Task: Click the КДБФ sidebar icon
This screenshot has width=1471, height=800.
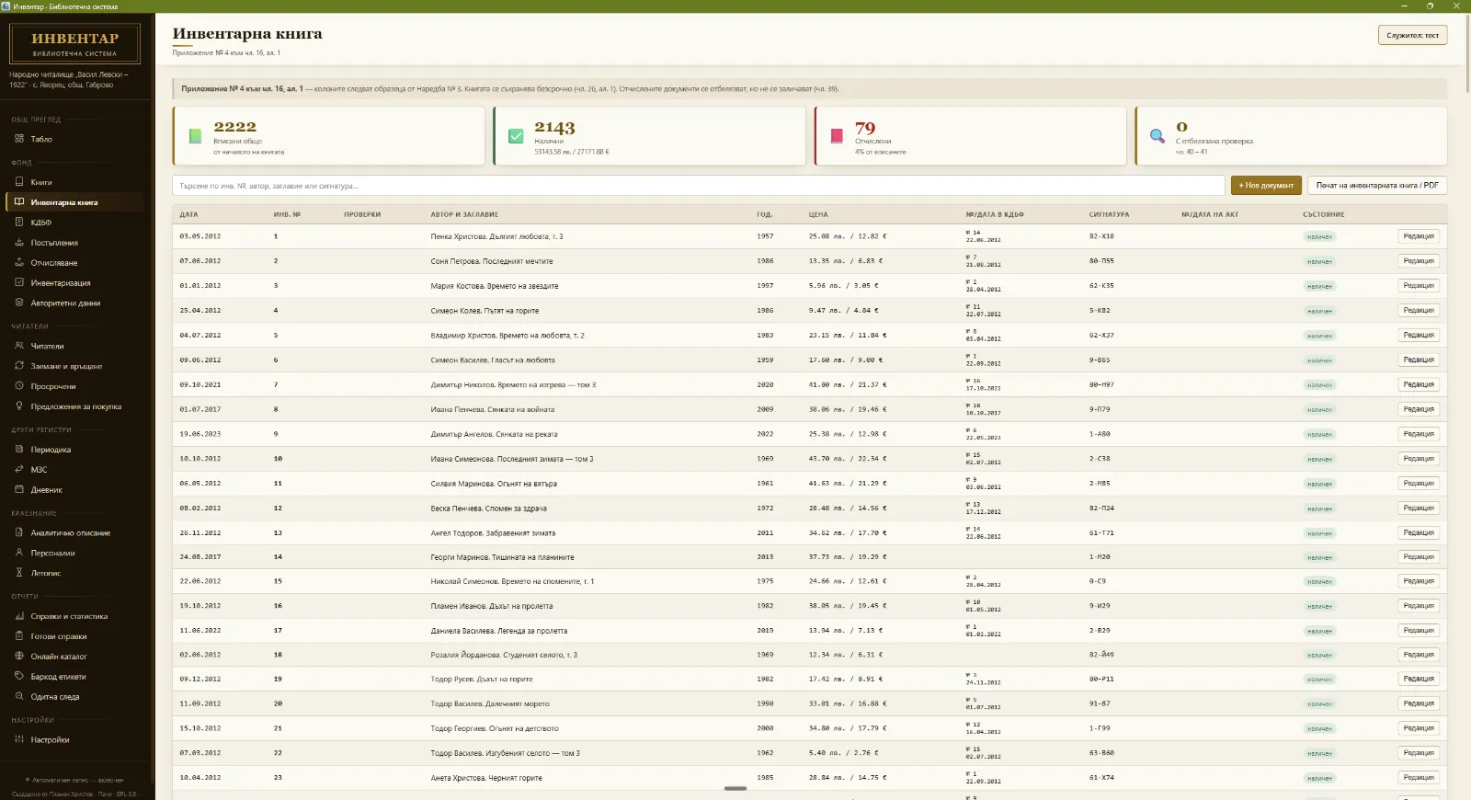Action: pos(19,223)
